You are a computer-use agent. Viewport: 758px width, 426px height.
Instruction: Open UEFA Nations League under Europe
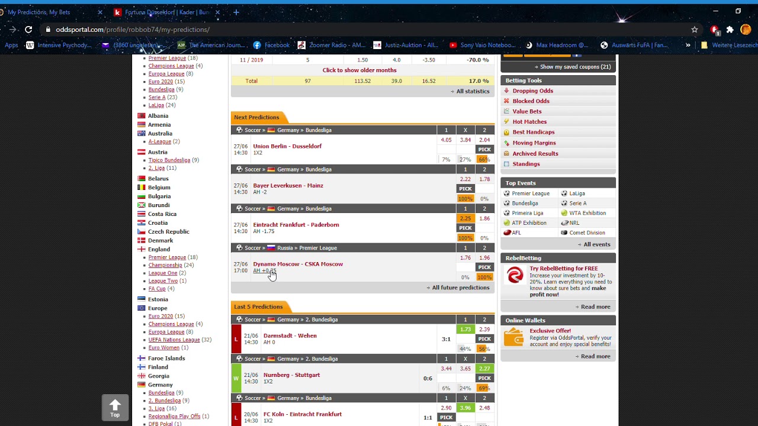click(174, 340)
